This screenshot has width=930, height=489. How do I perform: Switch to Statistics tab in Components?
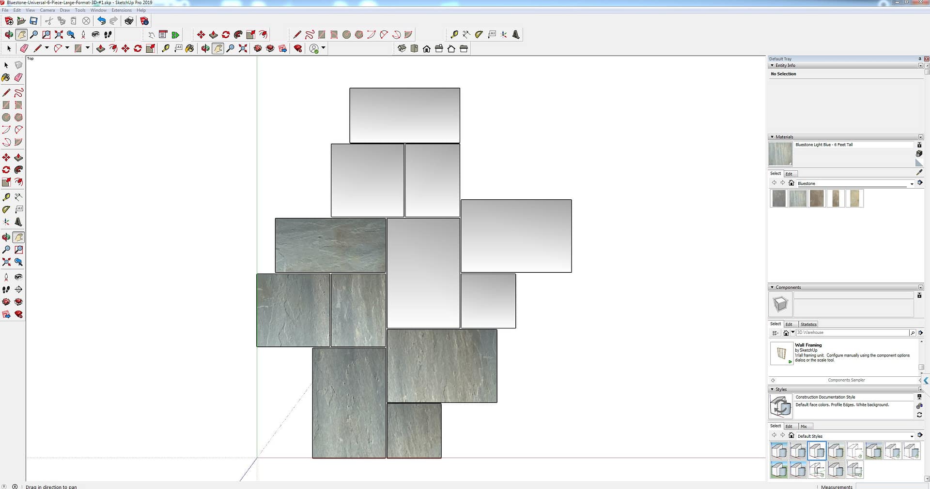click(808, 324)
